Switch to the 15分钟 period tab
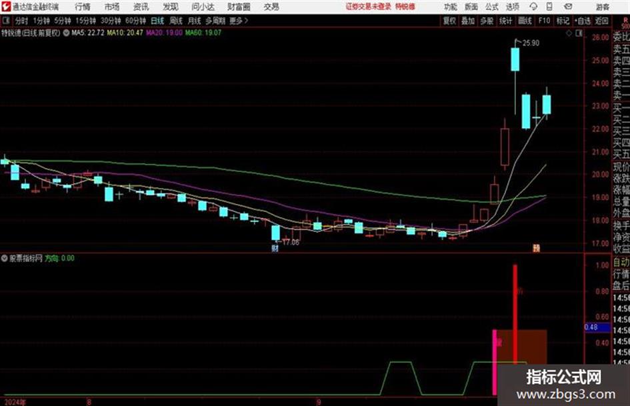Screen dimensions: 630x406 [x=86, y=21]
